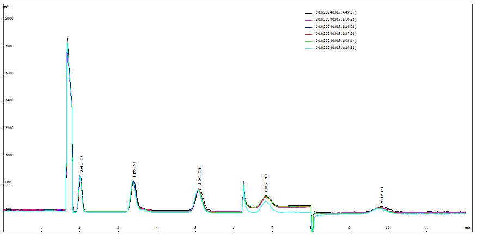Click the tallest peak apex near 1.7 min

pyautogui.click(x=68, y=39)
